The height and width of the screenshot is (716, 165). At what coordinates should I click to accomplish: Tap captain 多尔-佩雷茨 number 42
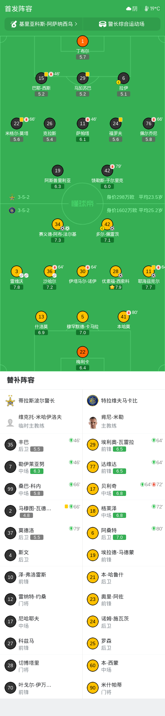(x=107, y=224)
